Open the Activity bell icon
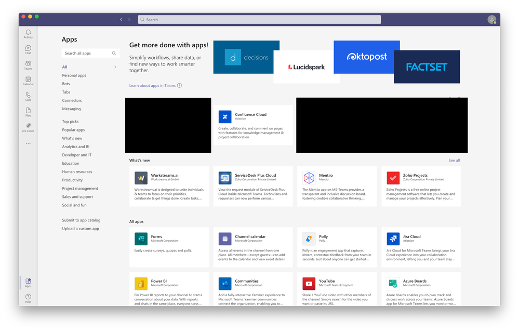Image resolution: width=519 pixels, height=331 pixels. (28, 33)
